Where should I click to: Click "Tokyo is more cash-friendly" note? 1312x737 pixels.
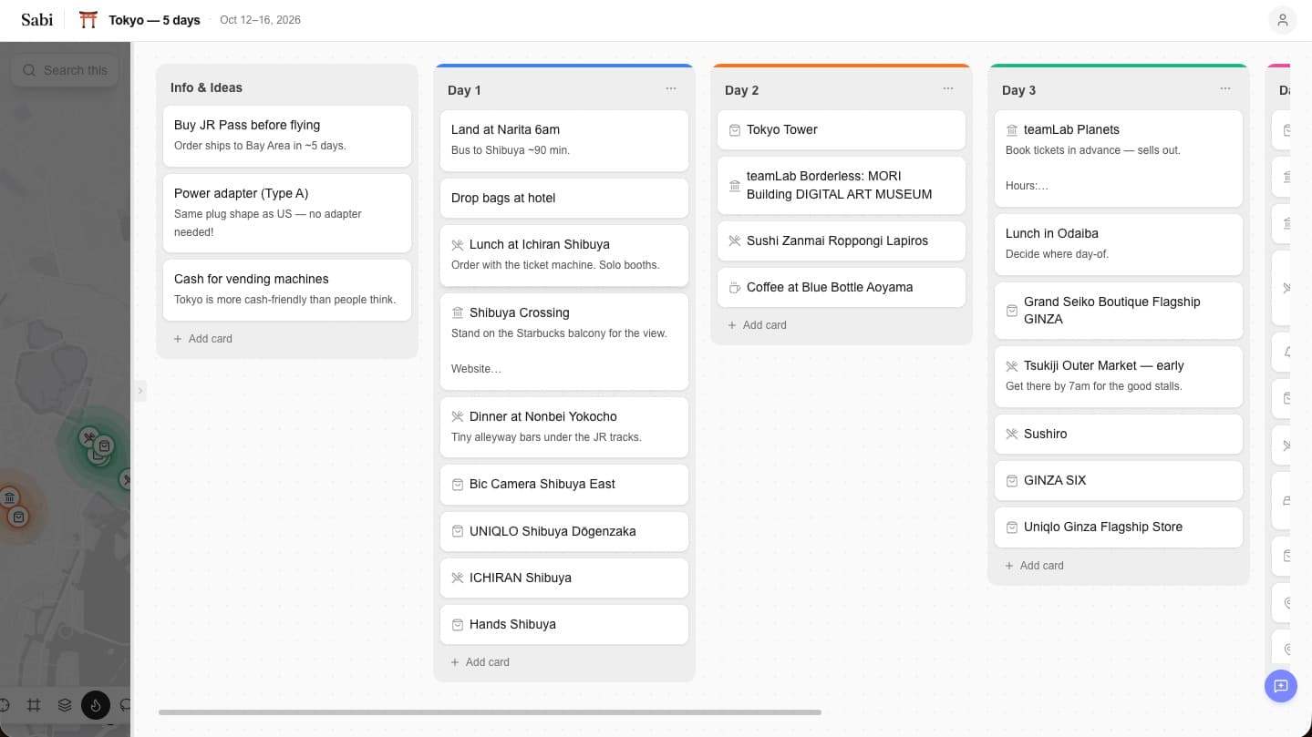284,300
